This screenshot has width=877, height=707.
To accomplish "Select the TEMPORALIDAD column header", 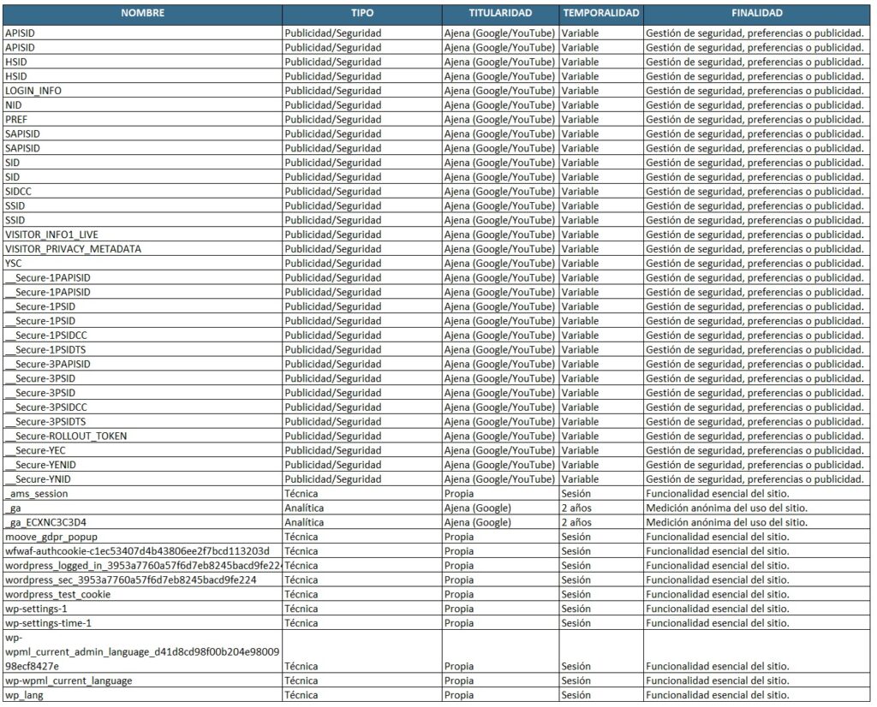I will (600, 14).
